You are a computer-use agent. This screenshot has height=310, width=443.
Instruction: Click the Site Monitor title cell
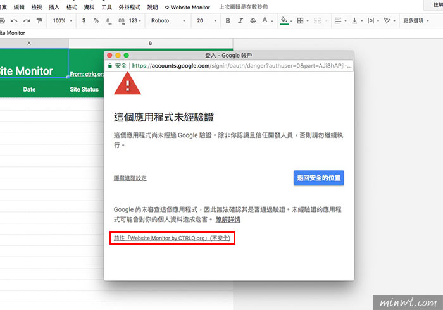pos(34,63)
